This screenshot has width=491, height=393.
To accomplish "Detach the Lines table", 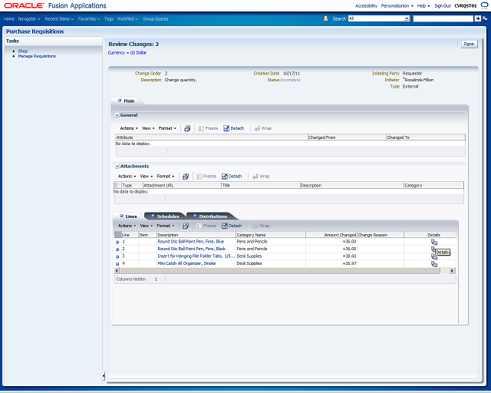I will pos(232,226).
